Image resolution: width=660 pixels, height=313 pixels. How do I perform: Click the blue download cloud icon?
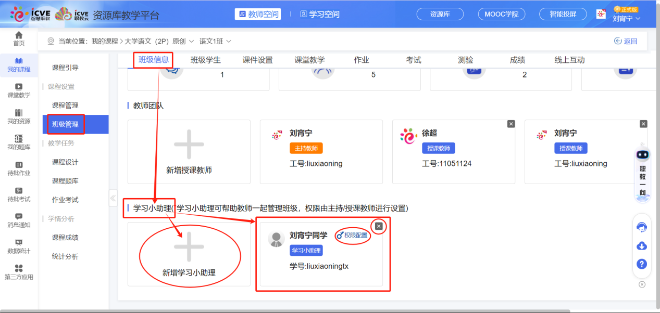[642, 245]
